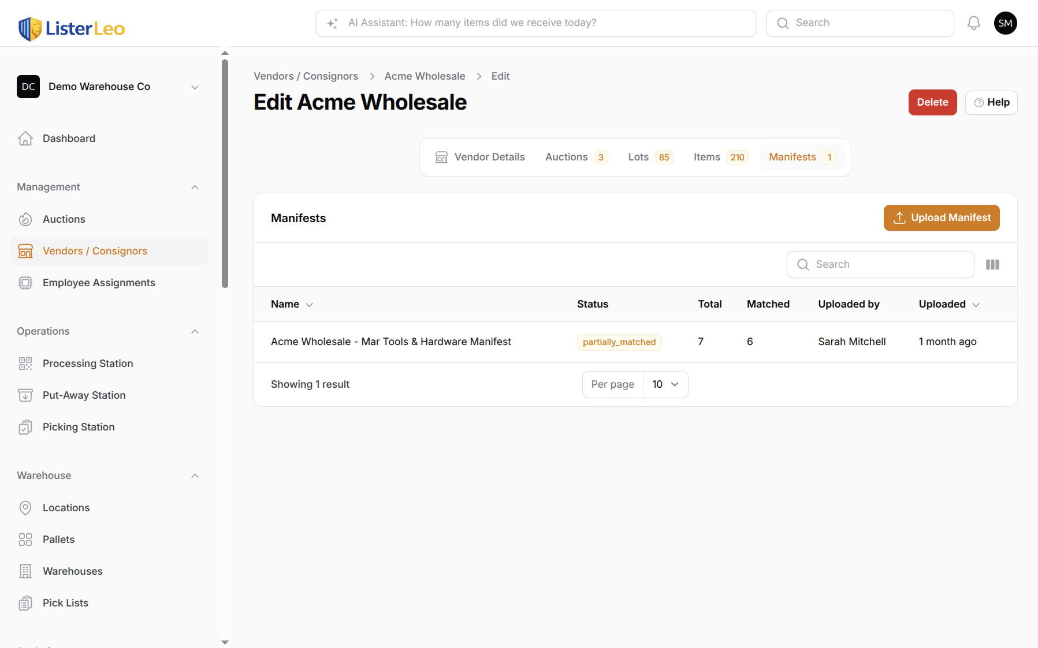Screen dimensions: 1038x648
Task: Click the Put-Away Station inbox icon
Action: point(25,395)
